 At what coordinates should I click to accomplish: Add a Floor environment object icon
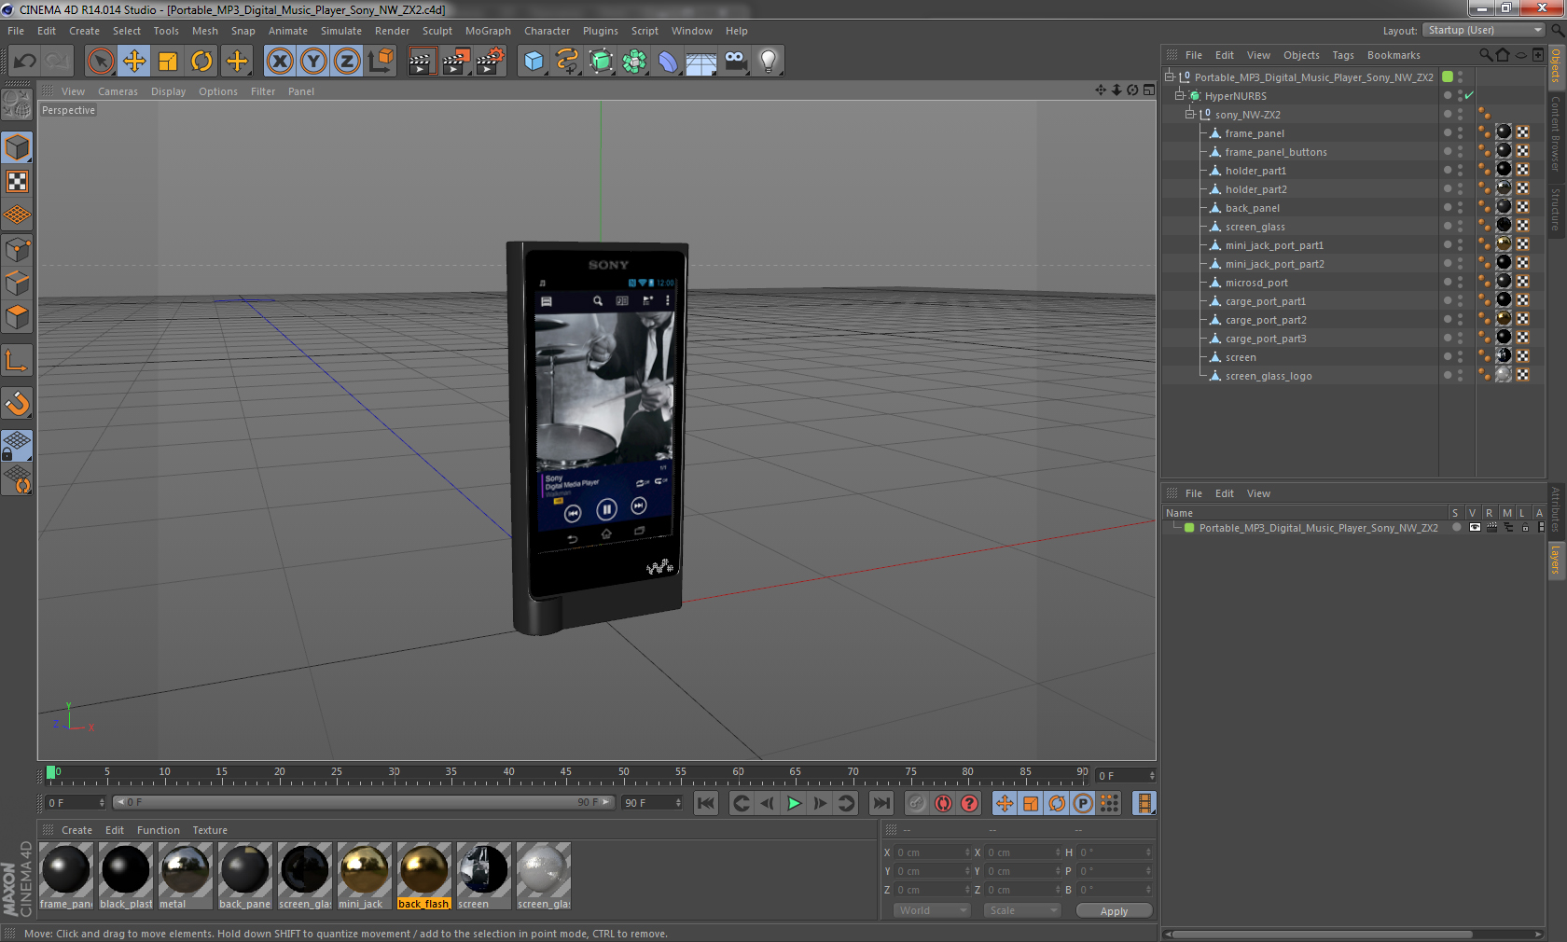(701, 62)
